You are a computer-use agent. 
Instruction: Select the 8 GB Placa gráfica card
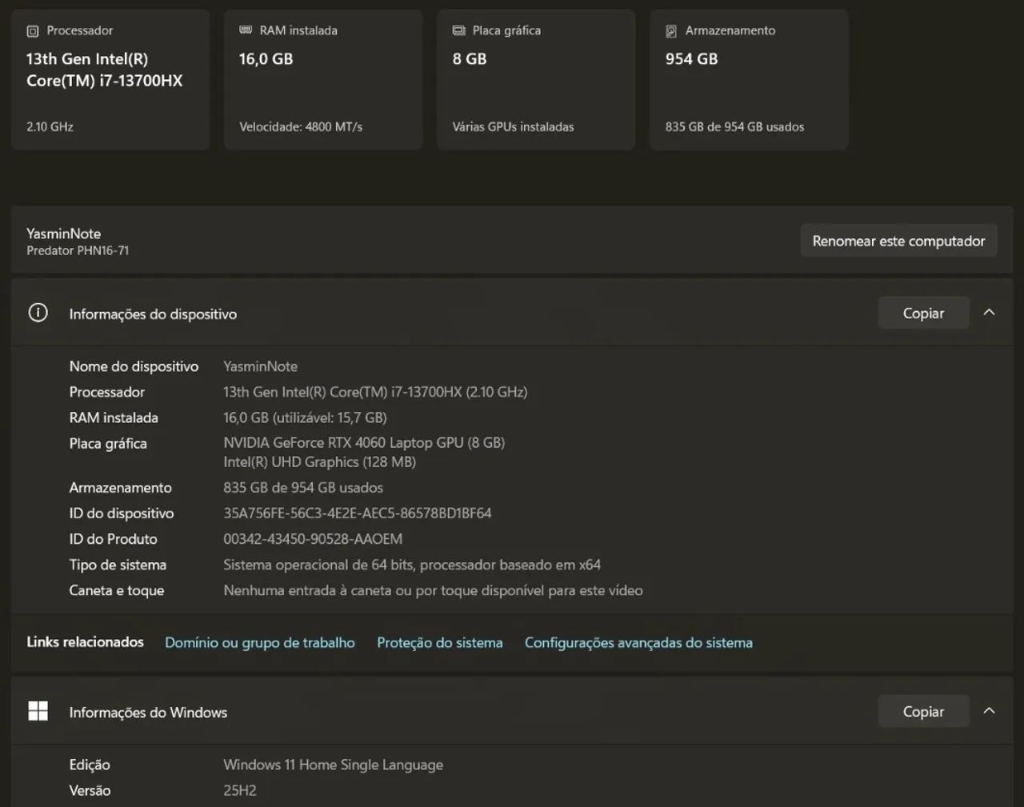(x=536, y=79)
